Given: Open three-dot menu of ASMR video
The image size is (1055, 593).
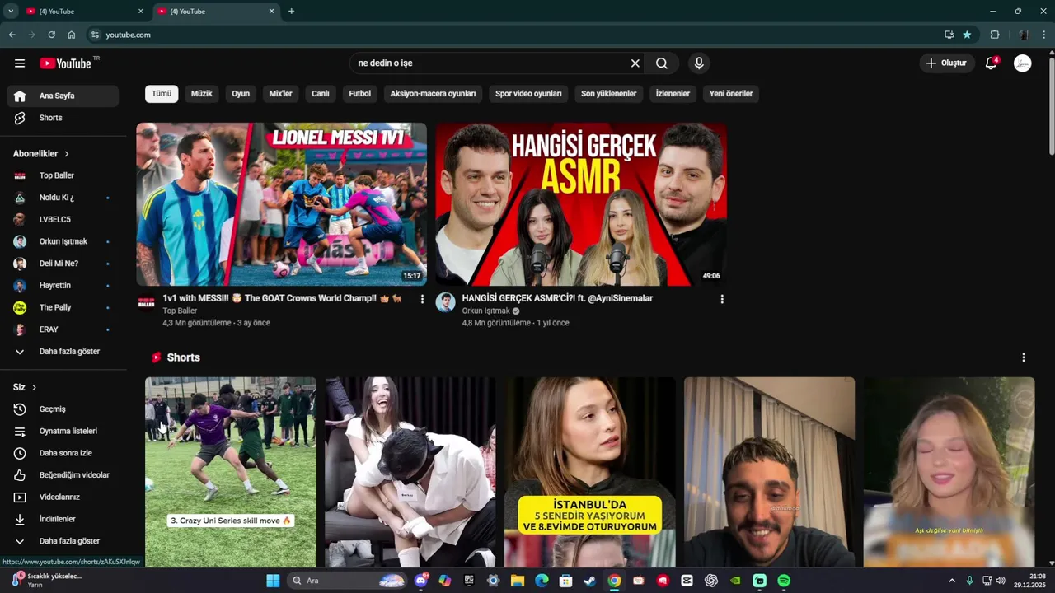Looking at the screenshot, I should coord(722,299).
